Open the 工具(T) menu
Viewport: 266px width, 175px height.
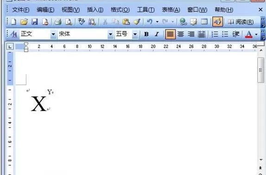pos(146,10)
